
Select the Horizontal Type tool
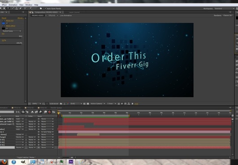(x=8, y=8)
